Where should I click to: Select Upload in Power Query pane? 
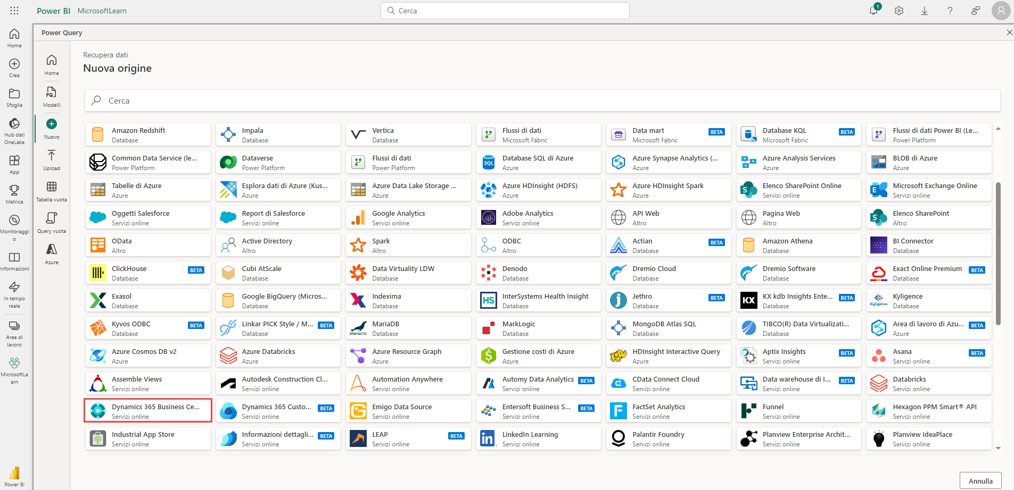(x=52, y=160)
